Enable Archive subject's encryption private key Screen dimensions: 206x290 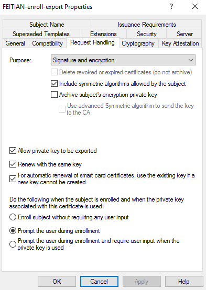point(54,95)
